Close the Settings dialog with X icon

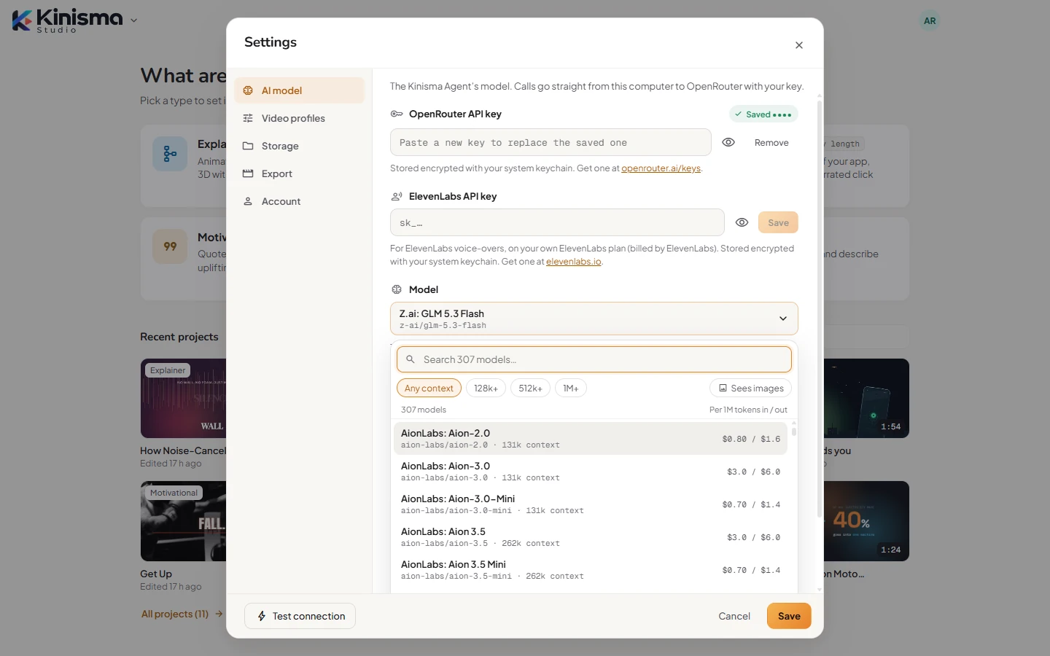pyautogui.click(x=799, y=45)
